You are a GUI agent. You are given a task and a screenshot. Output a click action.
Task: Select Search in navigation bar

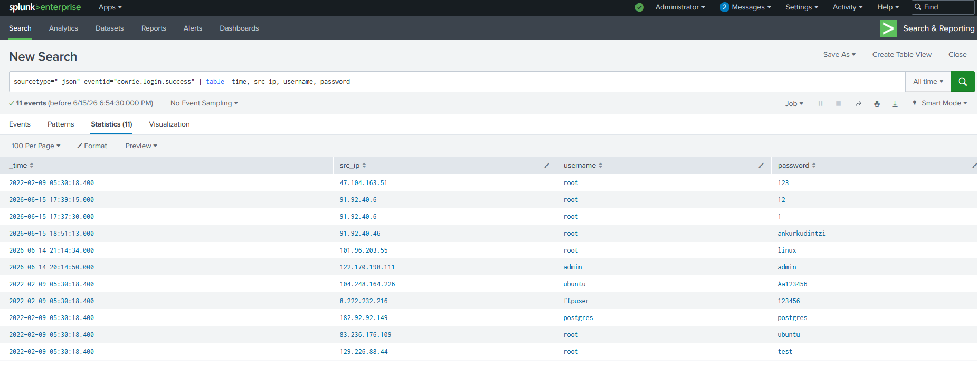click(20, 28)
